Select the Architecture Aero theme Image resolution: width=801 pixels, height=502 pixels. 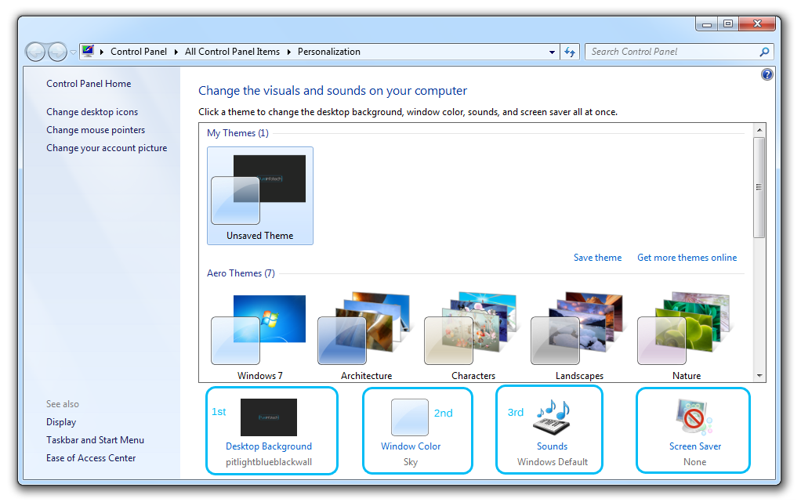(366, 329)
